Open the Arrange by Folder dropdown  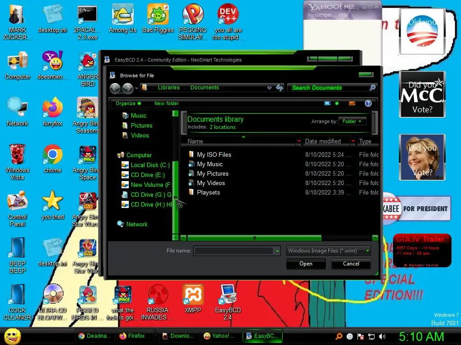(x=352, y=121)
